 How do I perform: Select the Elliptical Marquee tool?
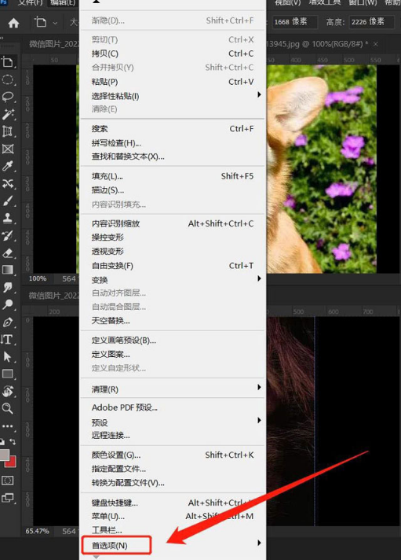click(x=8, y=79)
